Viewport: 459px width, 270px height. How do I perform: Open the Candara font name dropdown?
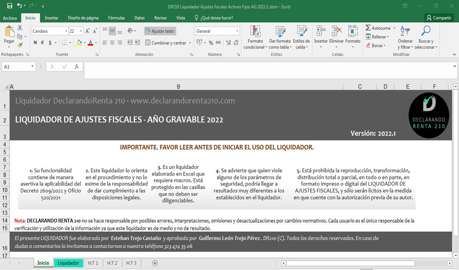coord(66,31)
